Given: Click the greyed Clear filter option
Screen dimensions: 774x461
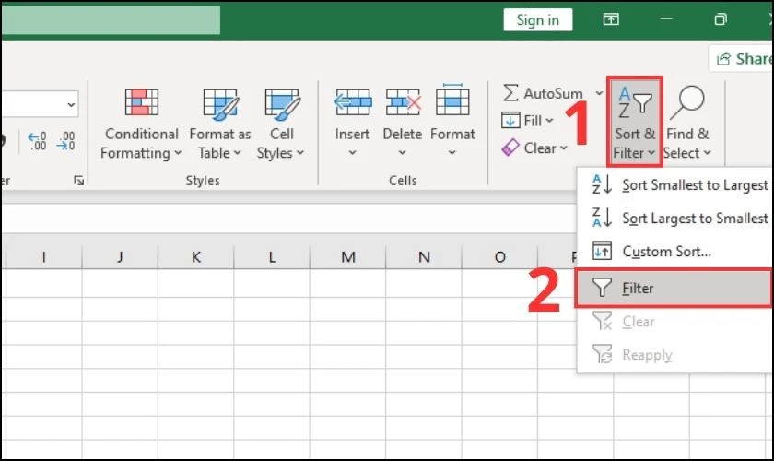Looking at the screenshot, I should [x=674, y=321].
